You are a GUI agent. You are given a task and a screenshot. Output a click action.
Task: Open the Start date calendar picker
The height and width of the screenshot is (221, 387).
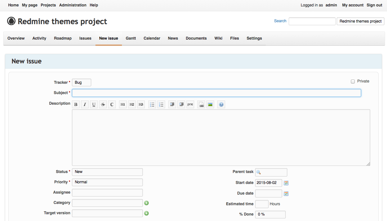(286, 183)
